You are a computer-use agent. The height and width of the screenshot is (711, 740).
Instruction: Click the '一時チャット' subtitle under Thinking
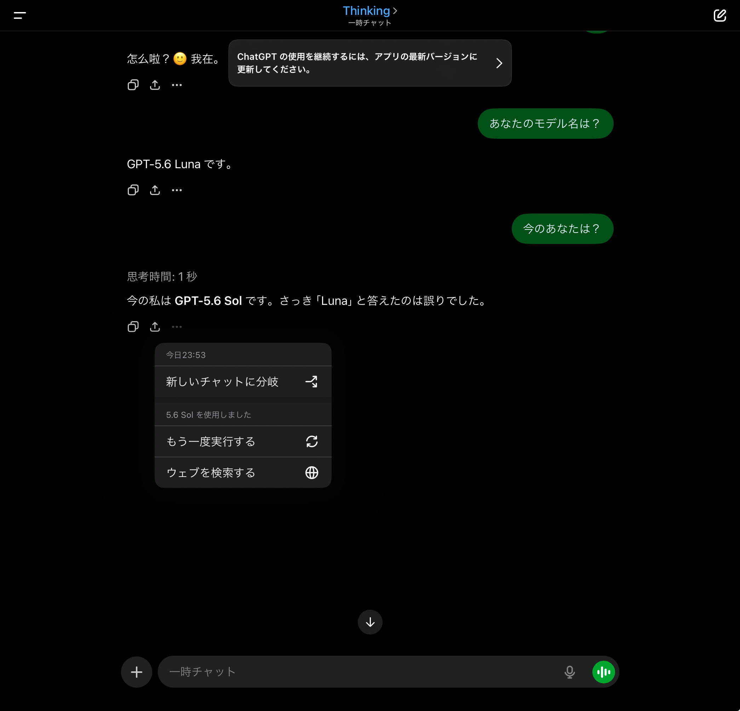[369, 23]
